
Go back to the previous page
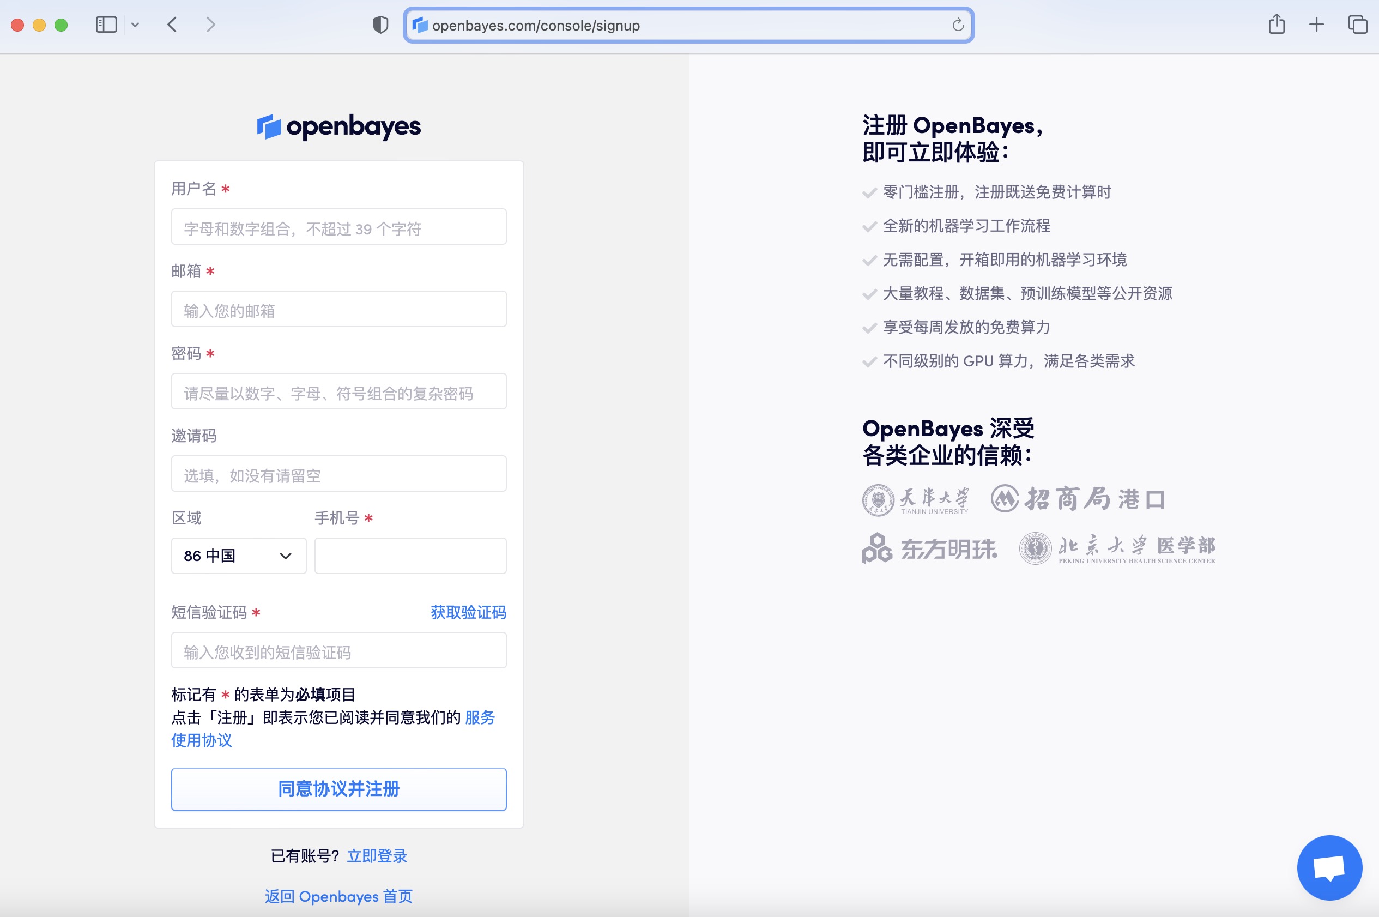172,25
